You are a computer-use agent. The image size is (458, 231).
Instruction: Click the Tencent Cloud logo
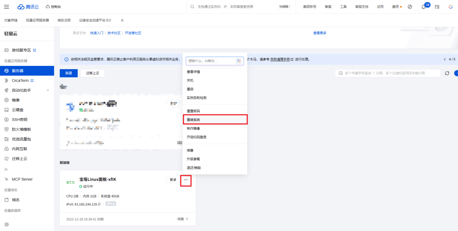click(28, 7)
